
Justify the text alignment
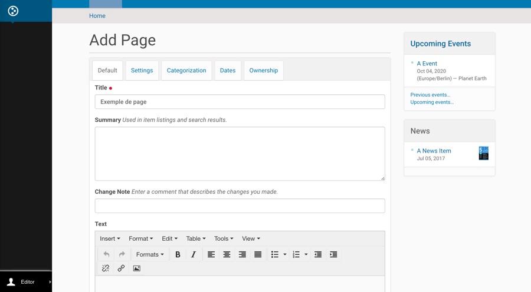click(258, 254)
